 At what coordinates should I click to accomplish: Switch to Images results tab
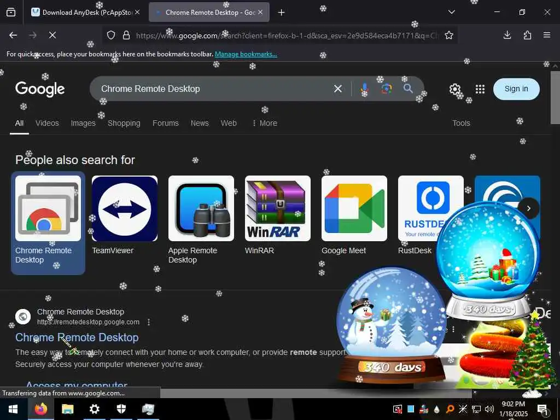tap(83, 123)
